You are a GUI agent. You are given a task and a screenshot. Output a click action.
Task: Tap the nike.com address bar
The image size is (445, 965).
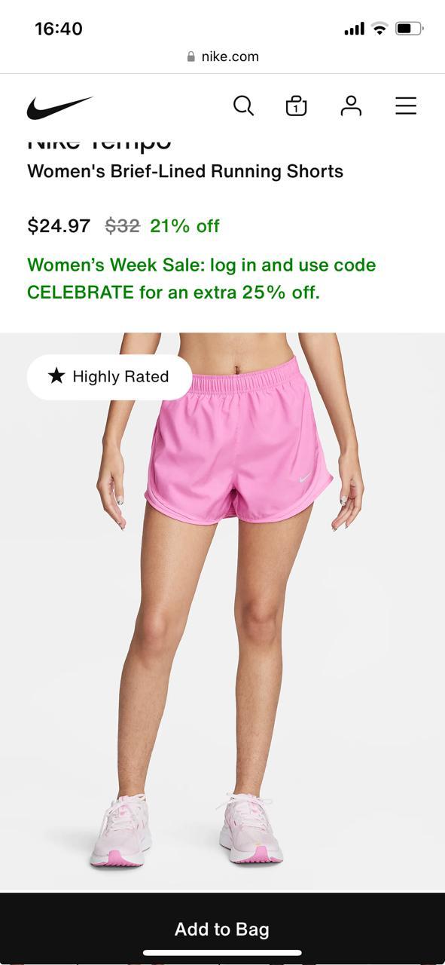222,57
